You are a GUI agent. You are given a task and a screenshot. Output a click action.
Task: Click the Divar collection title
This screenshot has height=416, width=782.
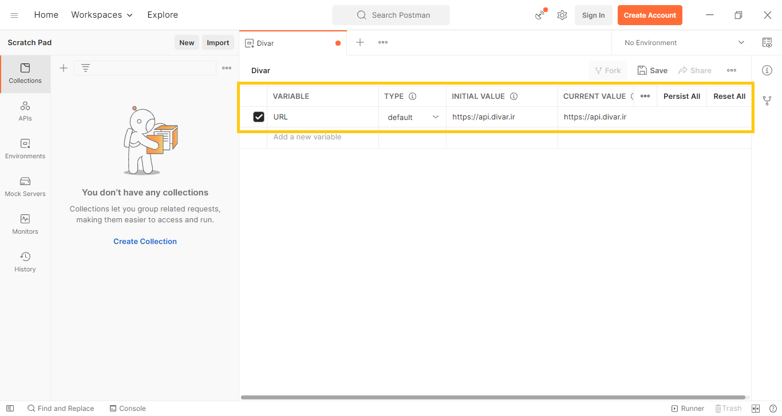(260, 70)
